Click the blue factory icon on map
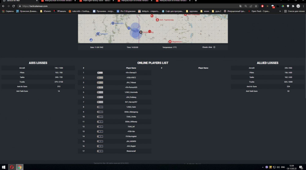306x170 pixels. (91, 40)
